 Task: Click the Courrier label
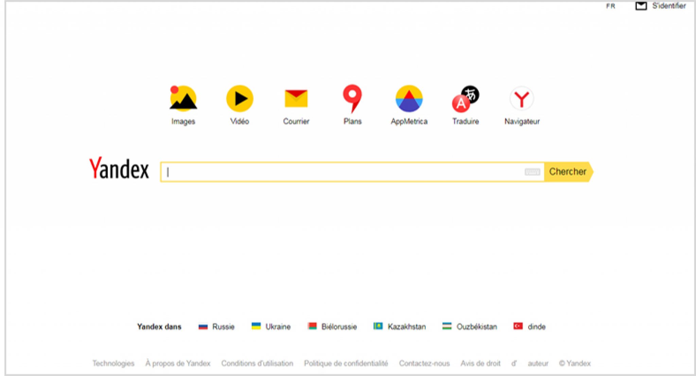point(296,121)
